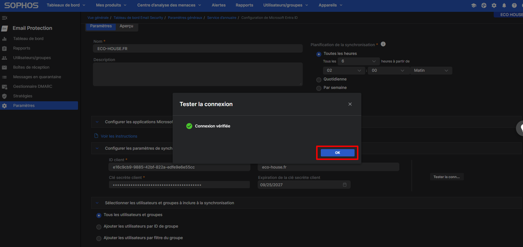Open the Tous les 6 hours dropdown

(358, 61)
